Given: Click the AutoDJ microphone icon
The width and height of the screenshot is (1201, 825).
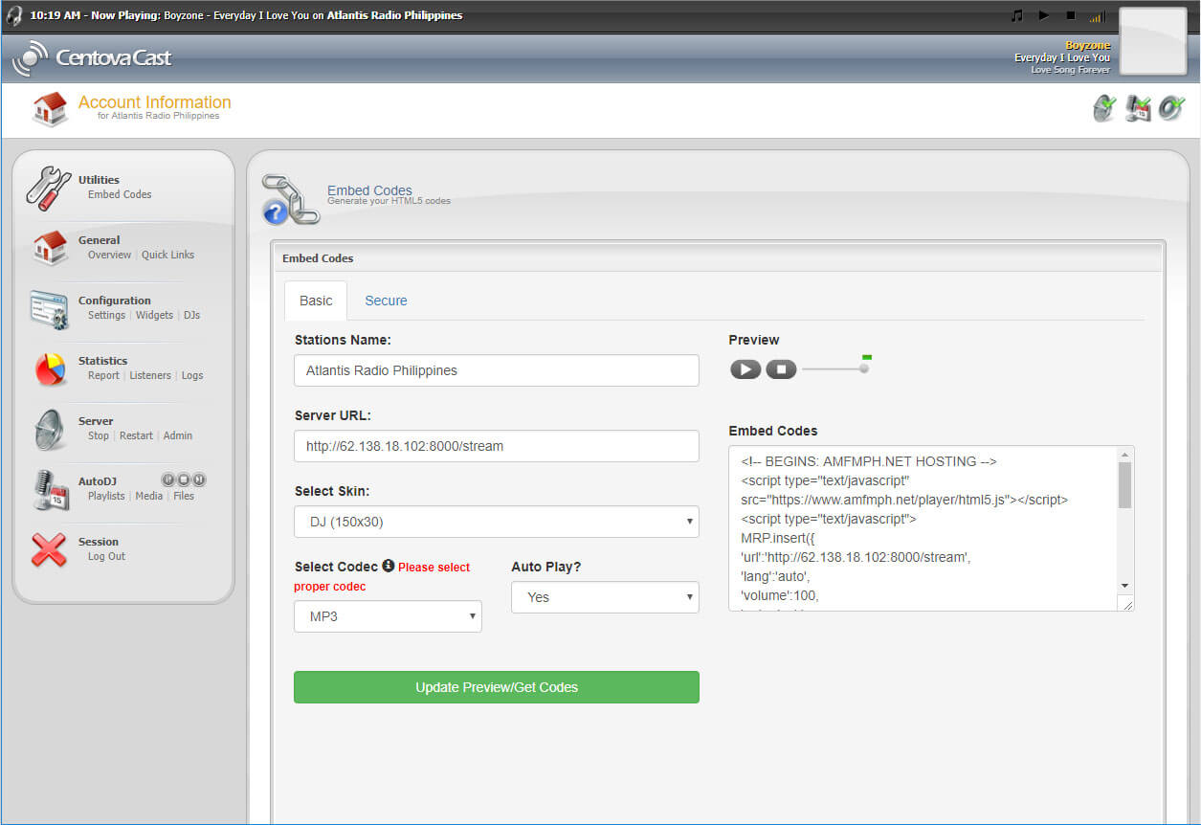Looking at the screenshot, I should (50, 490).
